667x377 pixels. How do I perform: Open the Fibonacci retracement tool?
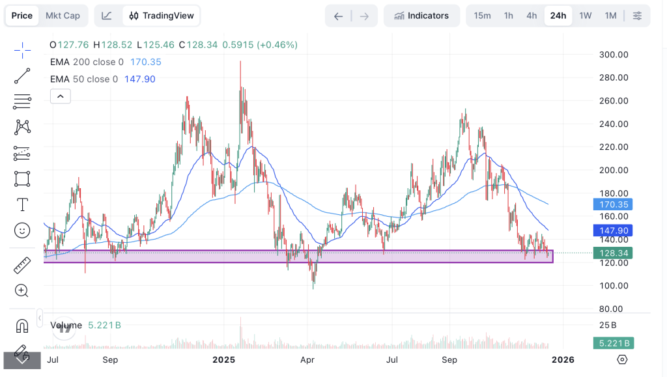click(x=22, y=102)
